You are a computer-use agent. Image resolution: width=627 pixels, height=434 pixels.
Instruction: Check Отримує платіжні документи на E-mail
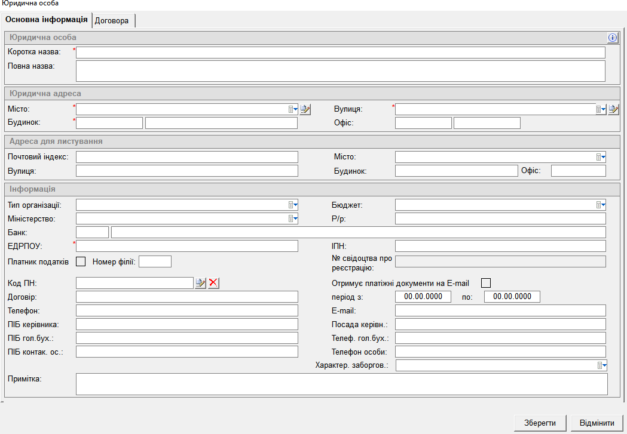[x=486, y=282]
